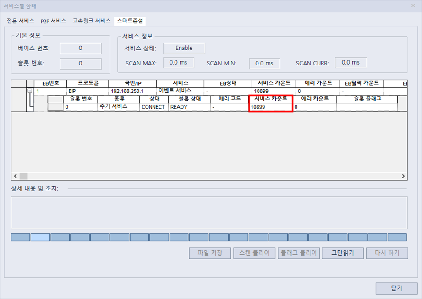Screen dimensions: 422x299
Task: Click the SCAN MAX value field
Action: click(x=178, y=63)
